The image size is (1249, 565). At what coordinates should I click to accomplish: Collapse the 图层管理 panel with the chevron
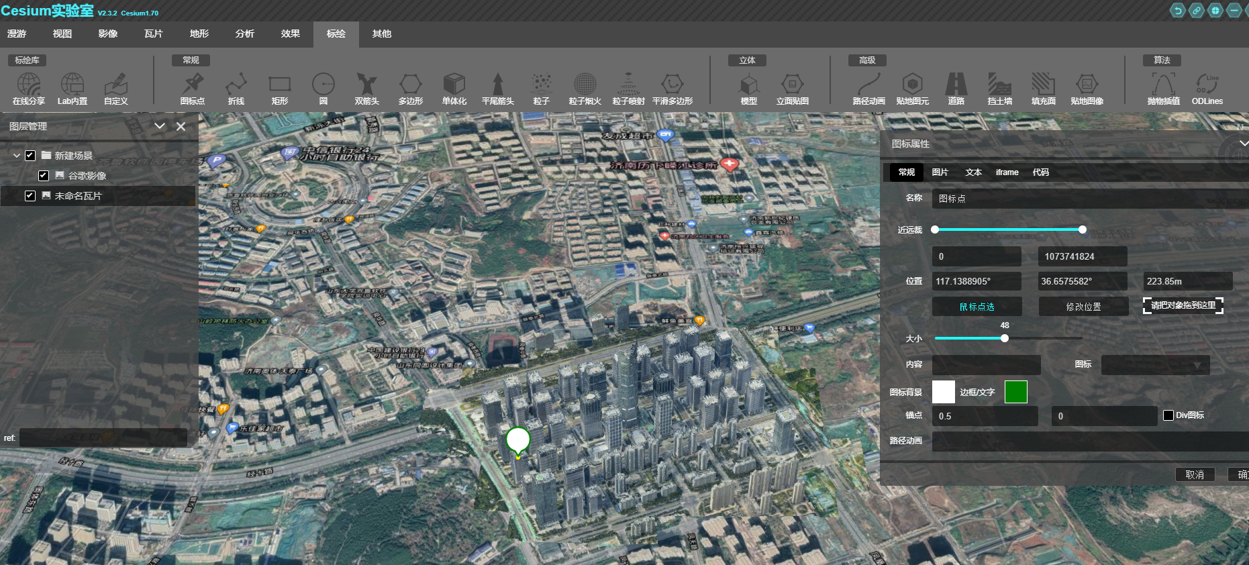coord(160,126)
